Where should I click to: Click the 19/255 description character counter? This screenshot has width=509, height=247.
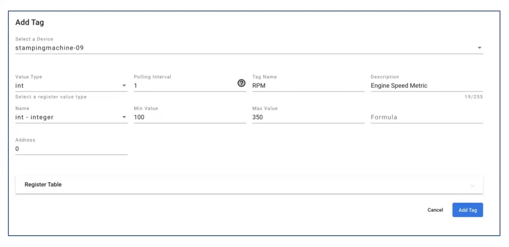pyautogui.click(x=474, y=97)
